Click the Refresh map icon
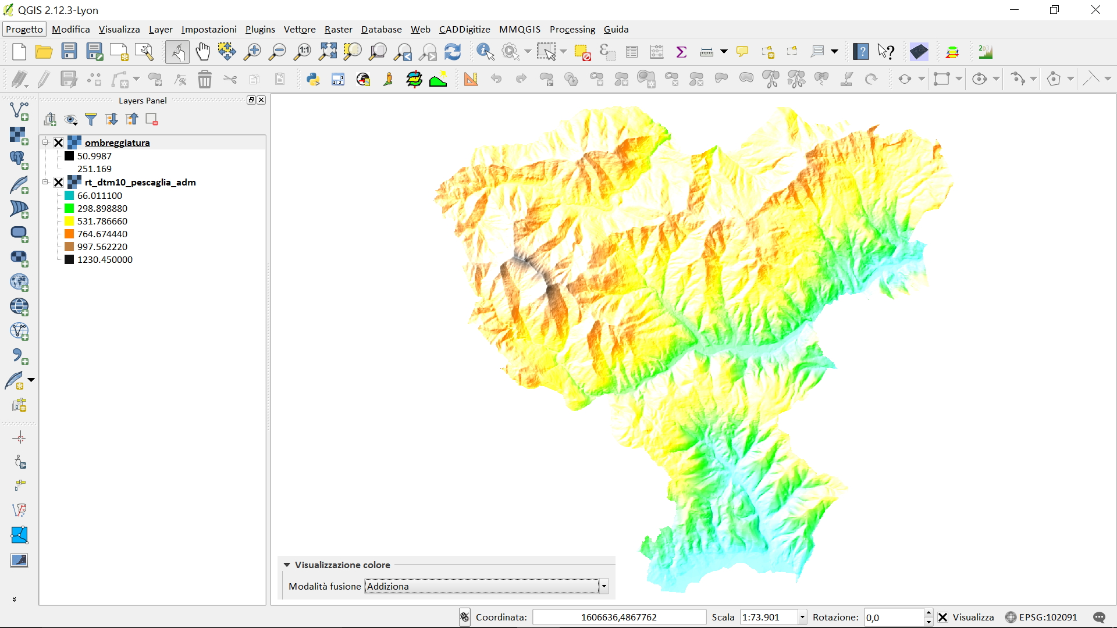Image resolution: width=1117 pixels, height=628 pixels. 453,52
